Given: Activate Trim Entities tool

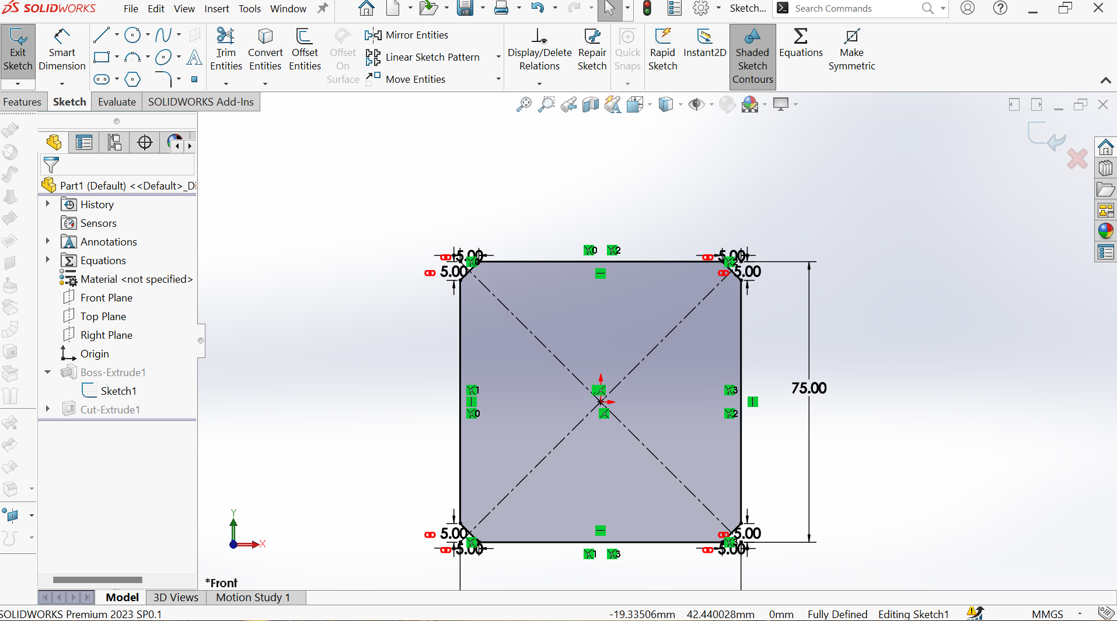Looking at the screenshot, I should [226, 50].
